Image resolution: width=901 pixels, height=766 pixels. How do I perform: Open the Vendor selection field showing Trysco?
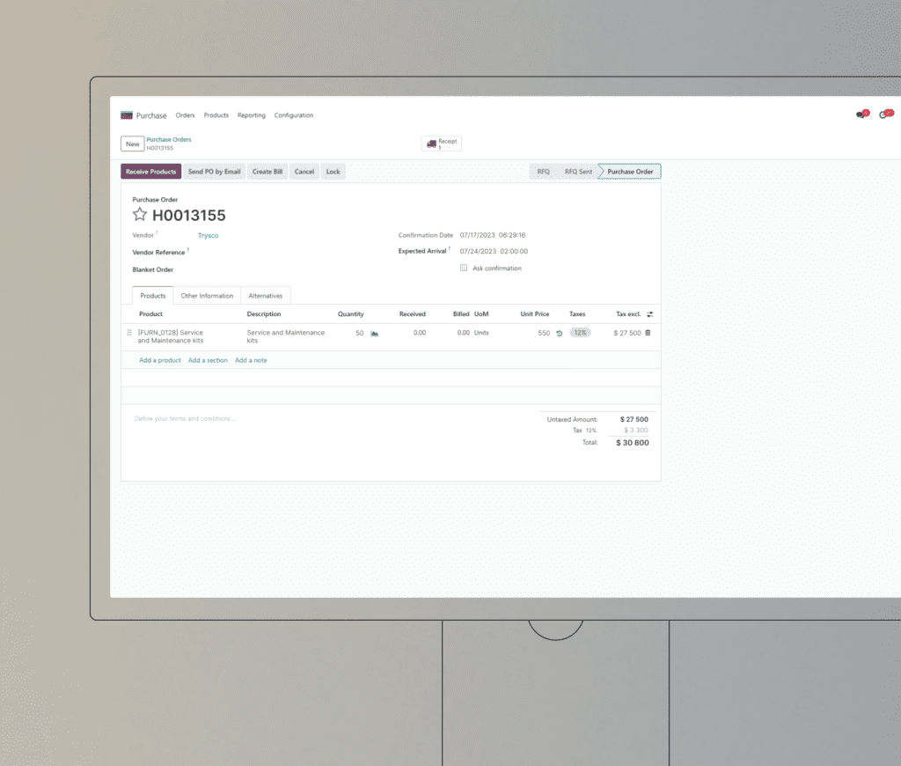click(x=209, y=235)
